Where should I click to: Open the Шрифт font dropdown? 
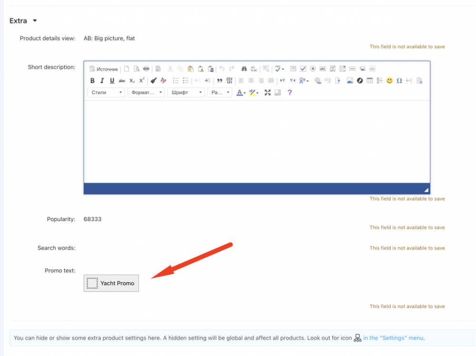pos(186,93)
